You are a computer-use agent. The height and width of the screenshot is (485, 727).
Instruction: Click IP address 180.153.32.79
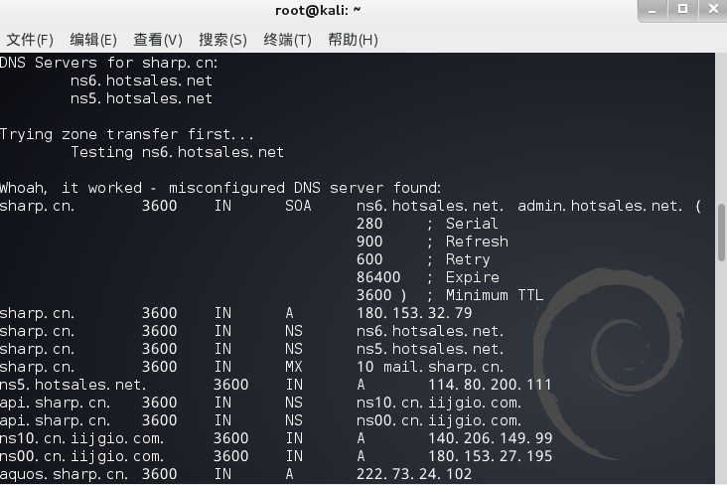coord(414,313)
